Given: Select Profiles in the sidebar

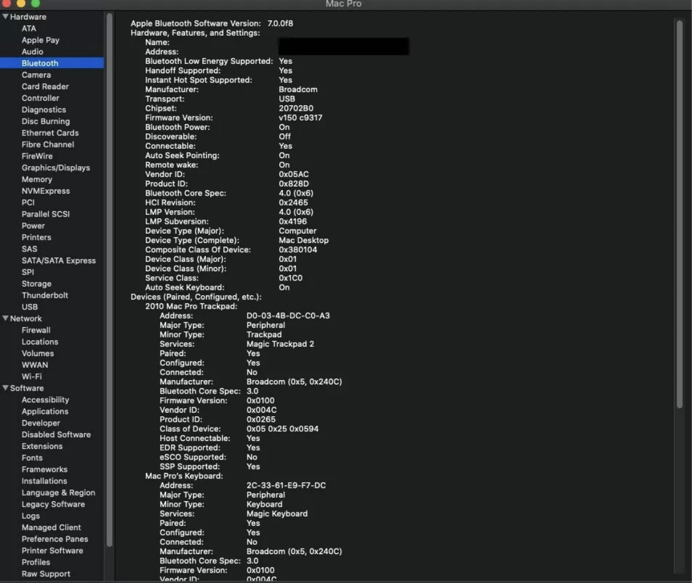Looking at the screenshot, I should point(35,562).
